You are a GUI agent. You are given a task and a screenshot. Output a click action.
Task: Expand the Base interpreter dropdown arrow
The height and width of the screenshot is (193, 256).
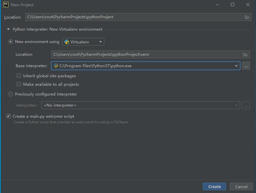pyautogui.click(x=236, y=66)
